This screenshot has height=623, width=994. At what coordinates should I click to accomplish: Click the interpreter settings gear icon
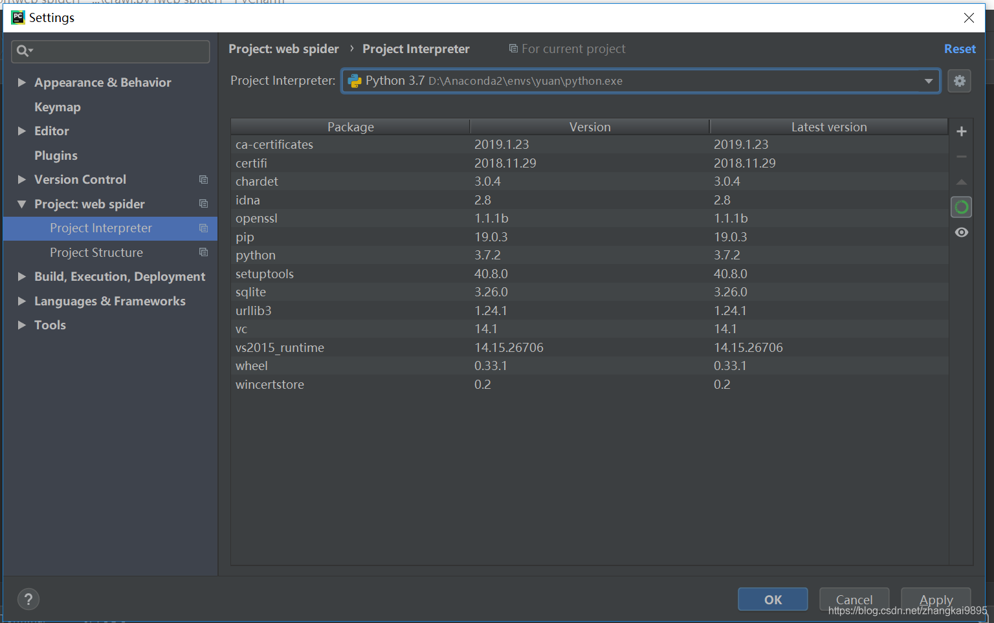coord(959,81)
